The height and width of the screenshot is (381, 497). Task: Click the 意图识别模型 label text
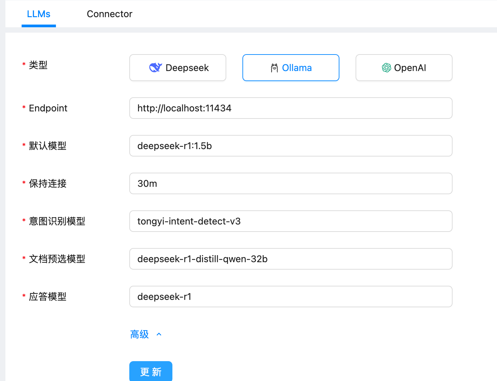pos(57,221)
